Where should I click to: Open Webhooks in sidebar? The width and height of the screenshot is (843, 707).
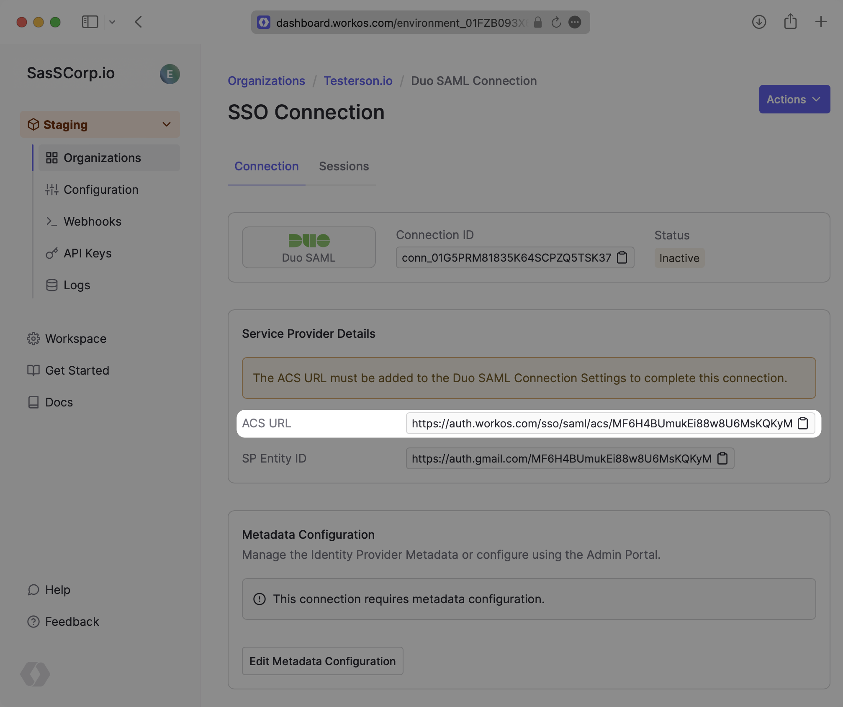coord(92,221)
